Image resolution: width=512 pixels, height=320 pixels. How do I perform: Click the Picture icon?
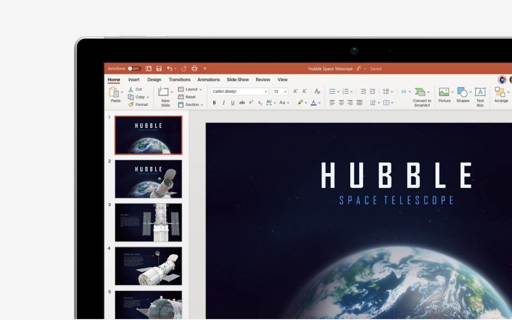coord(444,95)
